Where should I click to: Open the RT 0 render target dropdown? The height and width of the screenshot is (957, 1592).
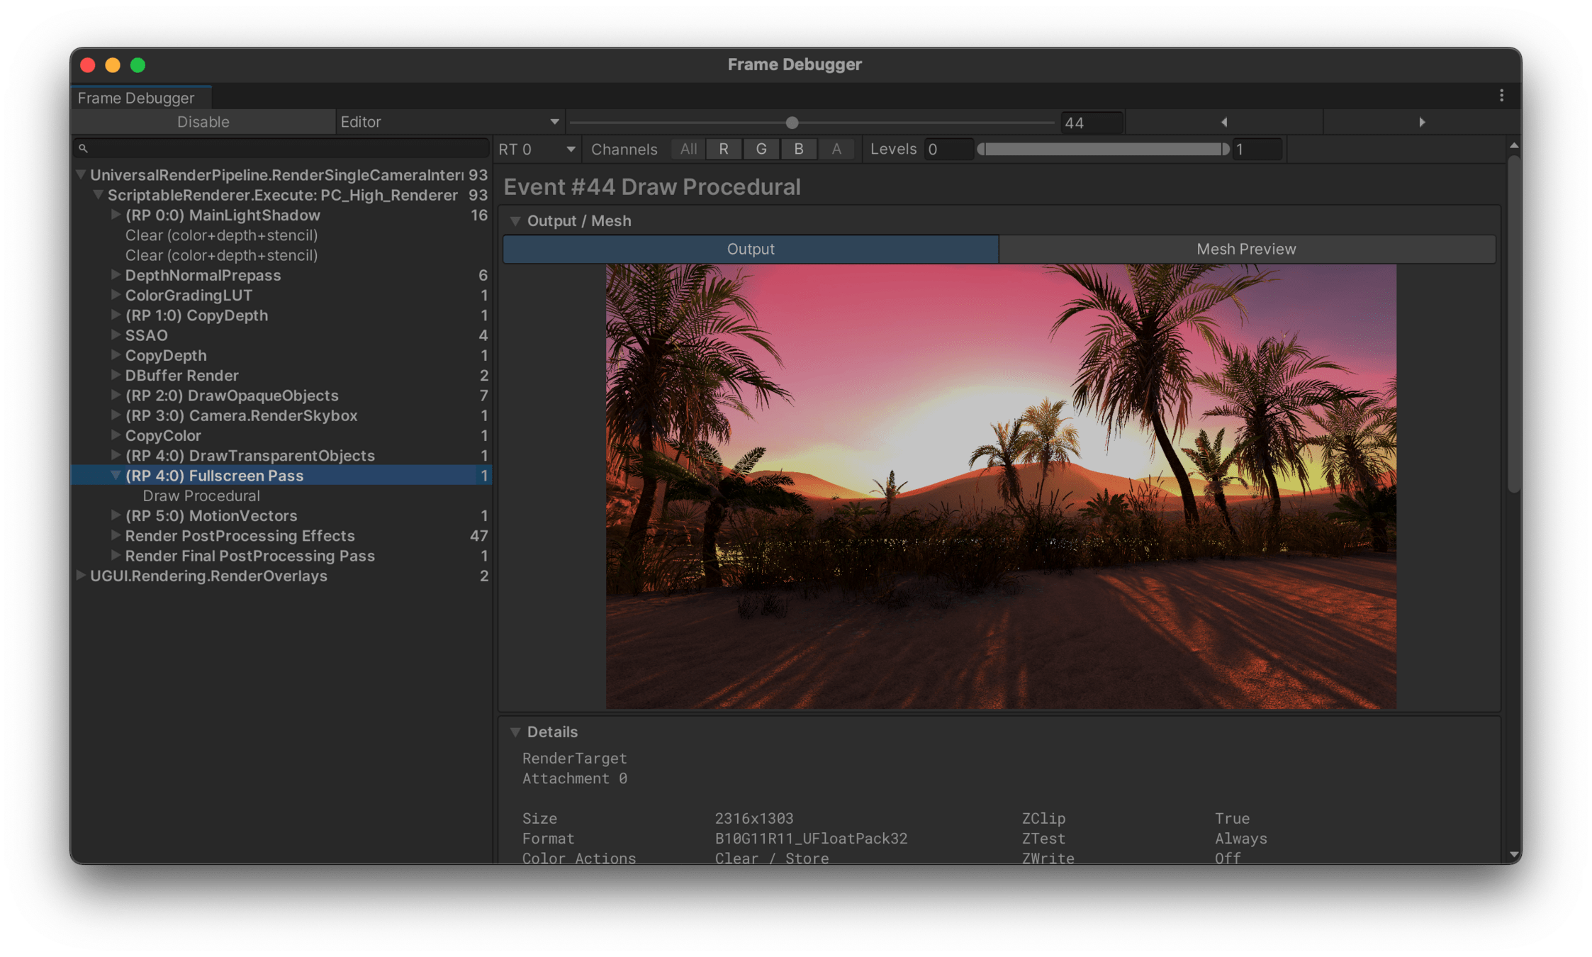click(537, 149)
